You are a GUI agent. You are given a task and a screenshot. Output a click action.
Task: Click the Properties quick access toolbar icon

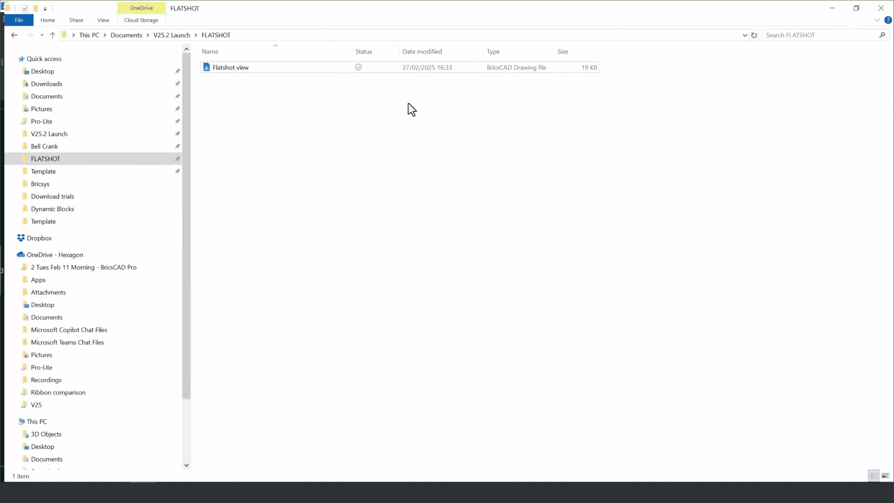click(25, 8)
